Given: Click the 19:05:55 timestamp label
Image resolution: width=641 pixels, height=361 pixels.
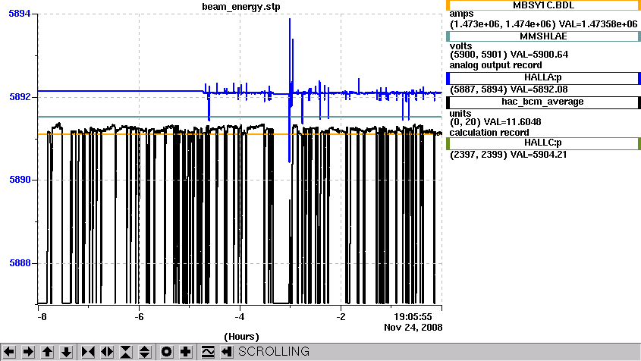Looking at the screenshot, I should pos(413,317).
